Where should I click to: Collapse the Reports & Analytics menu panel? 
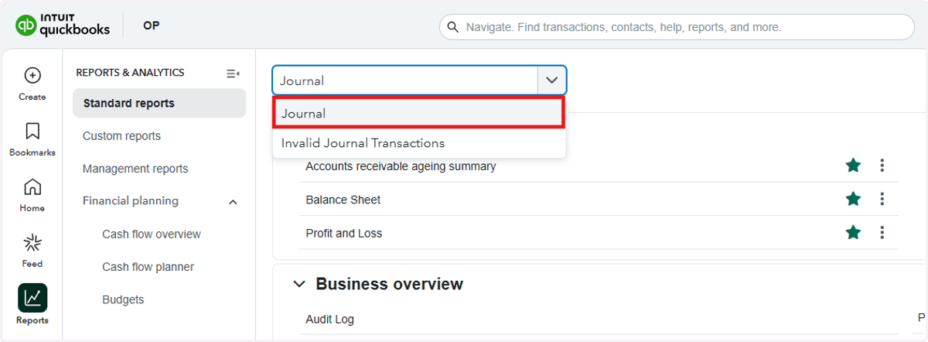click(x=233, y=74)
